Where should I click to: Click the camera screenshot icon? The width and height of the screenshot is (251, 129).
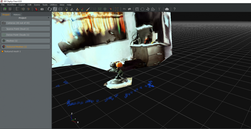coord(42,9)
